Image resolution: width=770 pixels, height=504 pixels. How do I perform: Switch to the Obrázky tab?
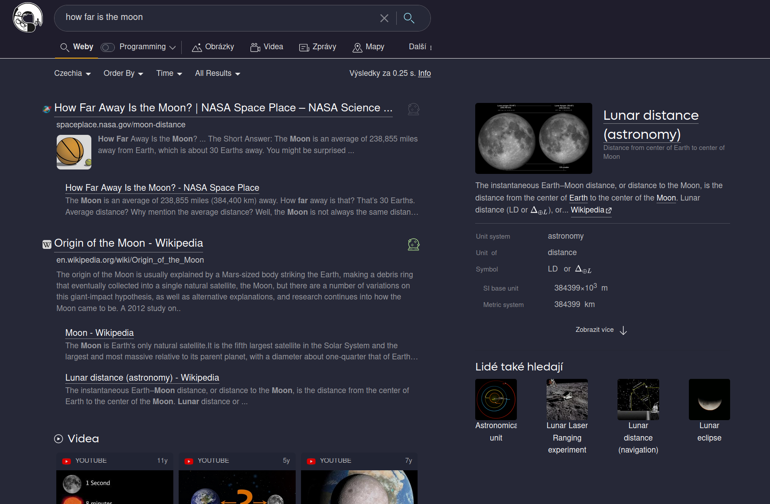click(x=213, y=47)
